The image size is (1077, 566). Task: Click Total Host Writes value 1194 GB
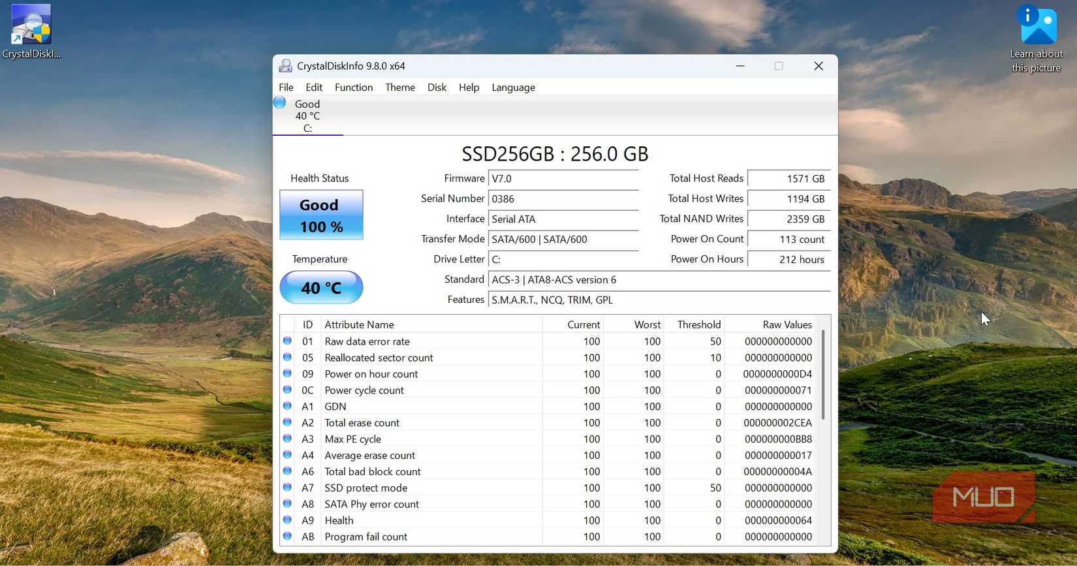tap(789, 198)
